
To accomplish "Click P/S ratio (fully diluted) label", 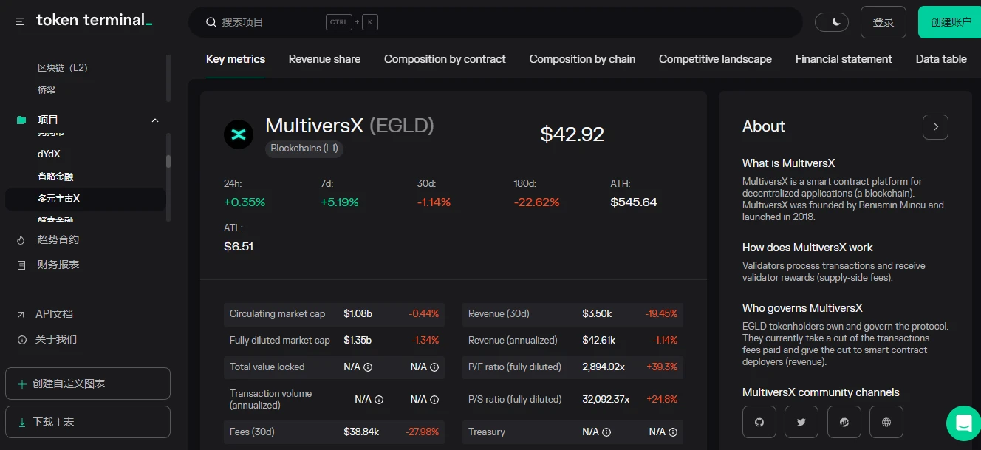I will [515, 400].
